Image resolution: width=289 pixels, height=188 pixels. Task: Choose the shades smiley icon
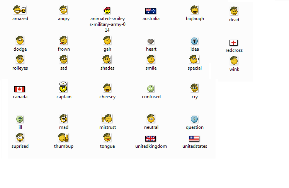[x=107, y=60]
